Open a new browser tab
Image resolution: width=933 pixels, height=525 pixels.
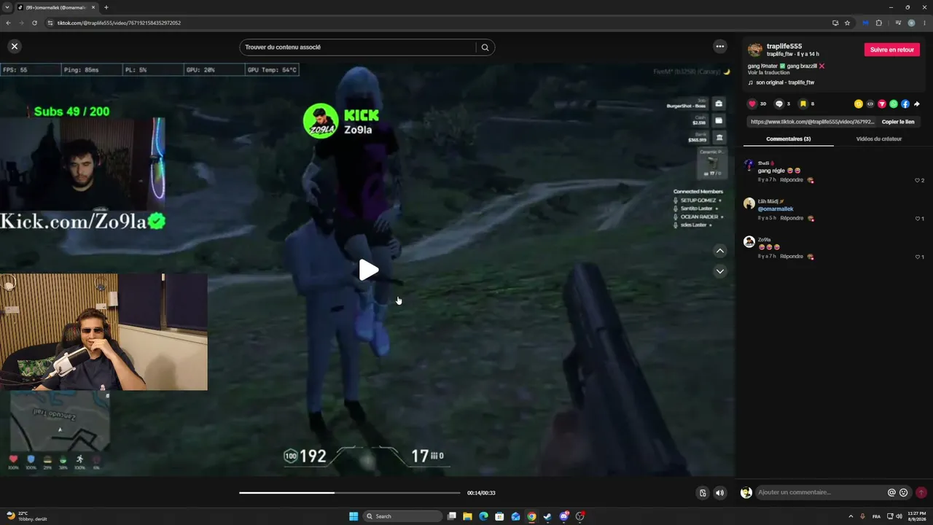pyautogui.click(x=106, y=7)
